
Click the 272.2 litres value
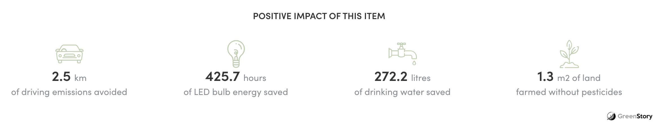[x=402, y=77]
